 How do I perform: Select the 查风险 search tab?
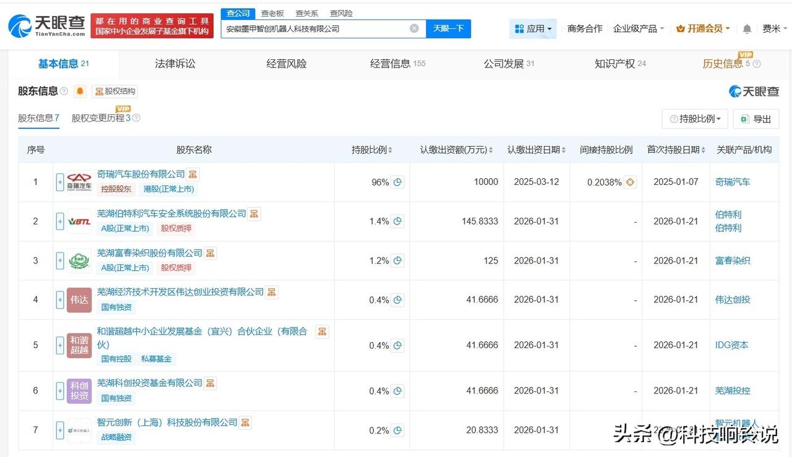341,13
